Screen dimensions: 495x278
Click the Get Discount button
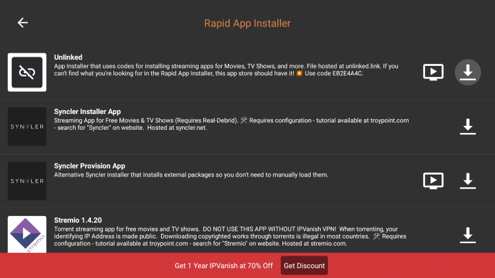pyautogui.click(x=304, y=265)
